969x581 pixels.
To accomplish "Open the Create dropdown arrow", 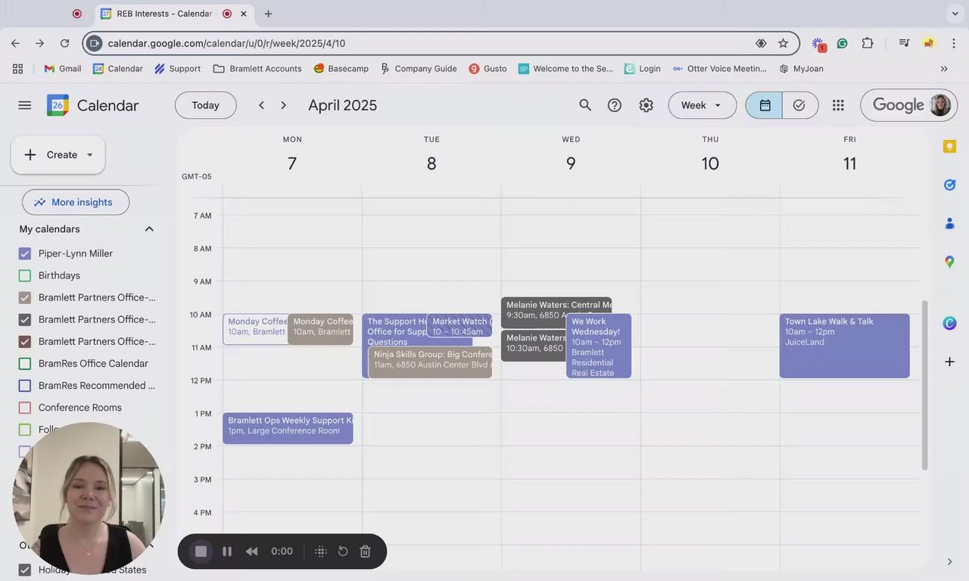I will pyautogui.click(x=89, y=154).
